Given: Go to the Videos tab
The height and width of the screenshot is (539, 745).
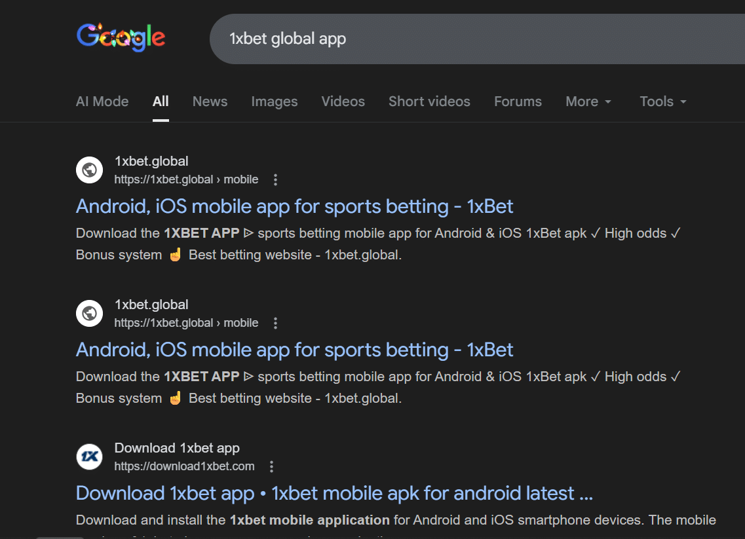Looking at the screenshot, I should tap(343, 102).
